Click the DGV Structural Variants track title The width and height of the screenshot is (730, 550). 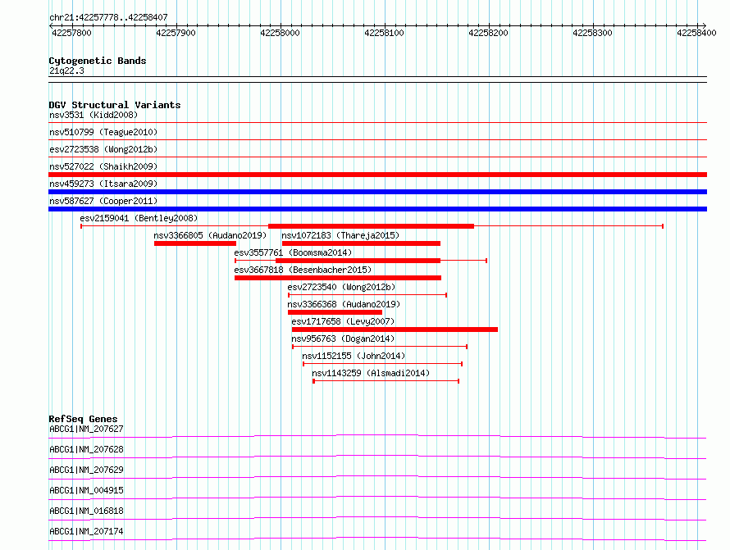pos(115,105)
